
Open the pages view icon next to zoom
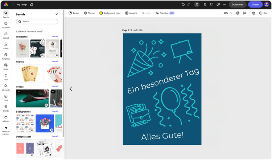(238, 13)
